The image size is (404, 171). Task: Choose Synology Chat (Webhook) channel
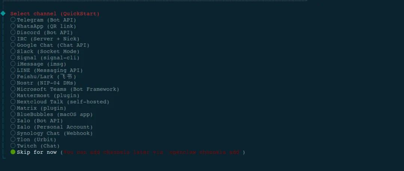coord(52,133)
